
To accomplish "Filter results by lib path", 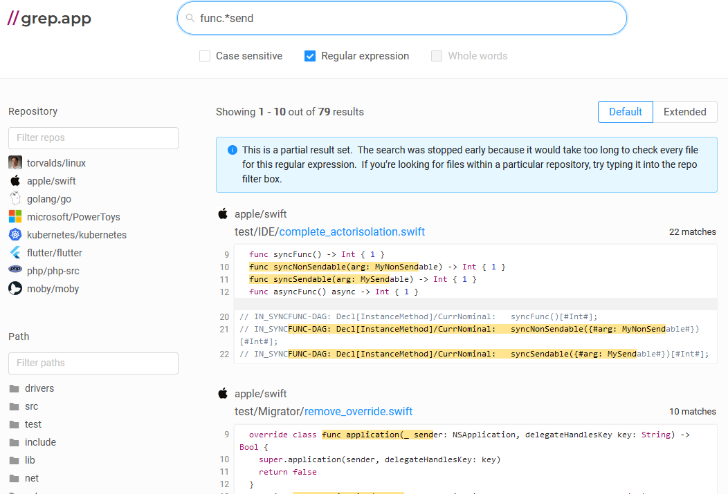I will [x=30, y=461].
